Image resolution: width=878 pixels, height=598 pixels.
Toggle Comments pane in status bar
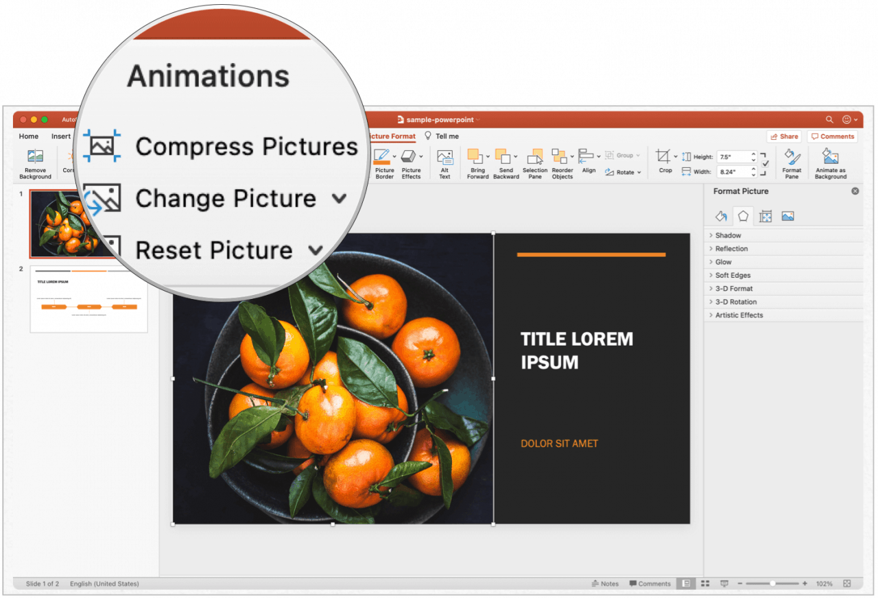[650, 584]
